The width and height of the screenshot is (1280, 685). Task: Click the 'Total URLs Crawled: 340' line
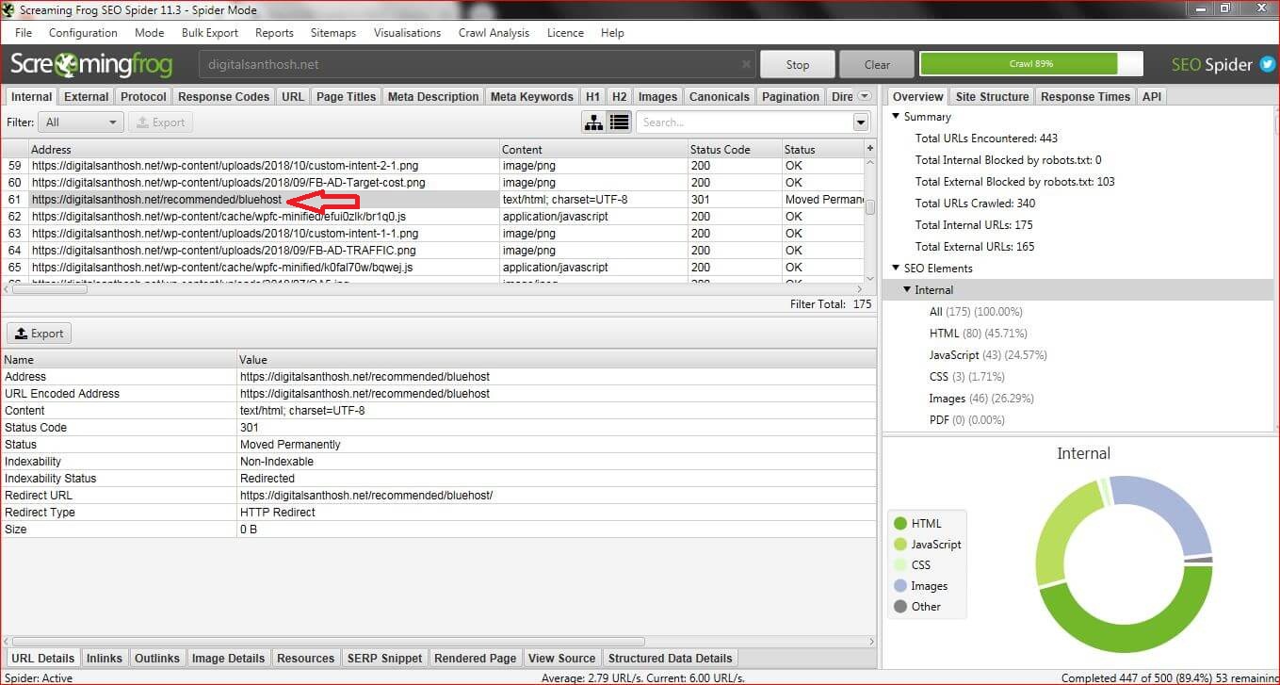[975, 204]
